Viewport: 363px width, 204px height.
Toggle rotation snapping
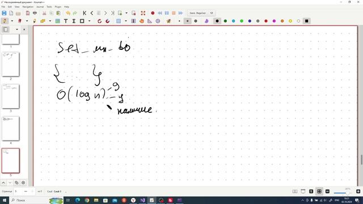[x=100, y=21]
